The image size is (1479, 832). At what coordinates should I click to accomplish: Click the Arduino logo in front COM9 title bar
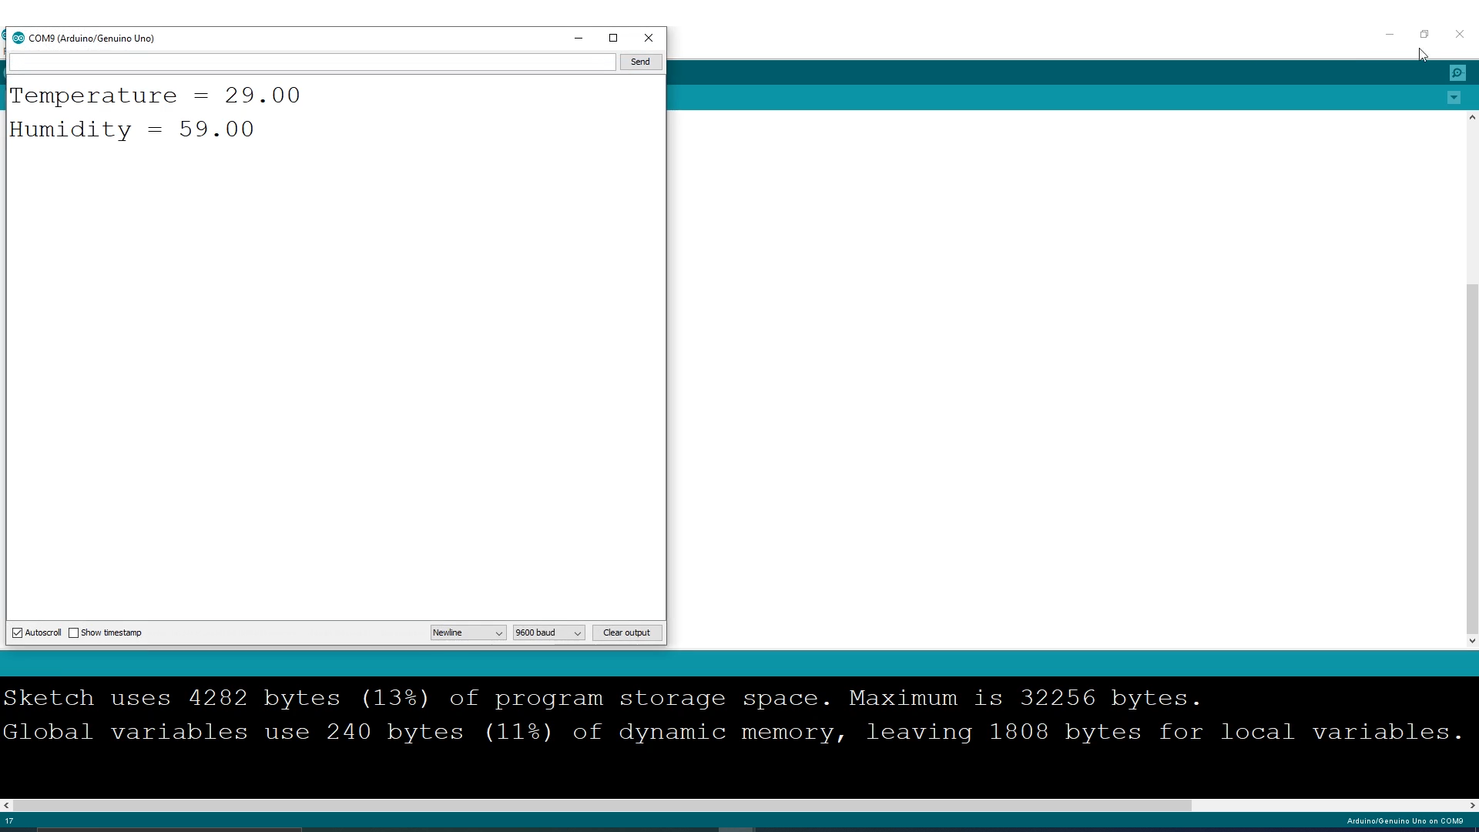18,38
